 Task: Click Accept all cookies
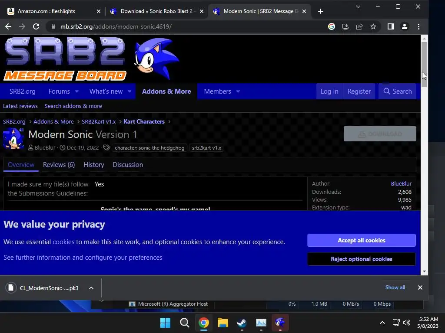point(362,240)
